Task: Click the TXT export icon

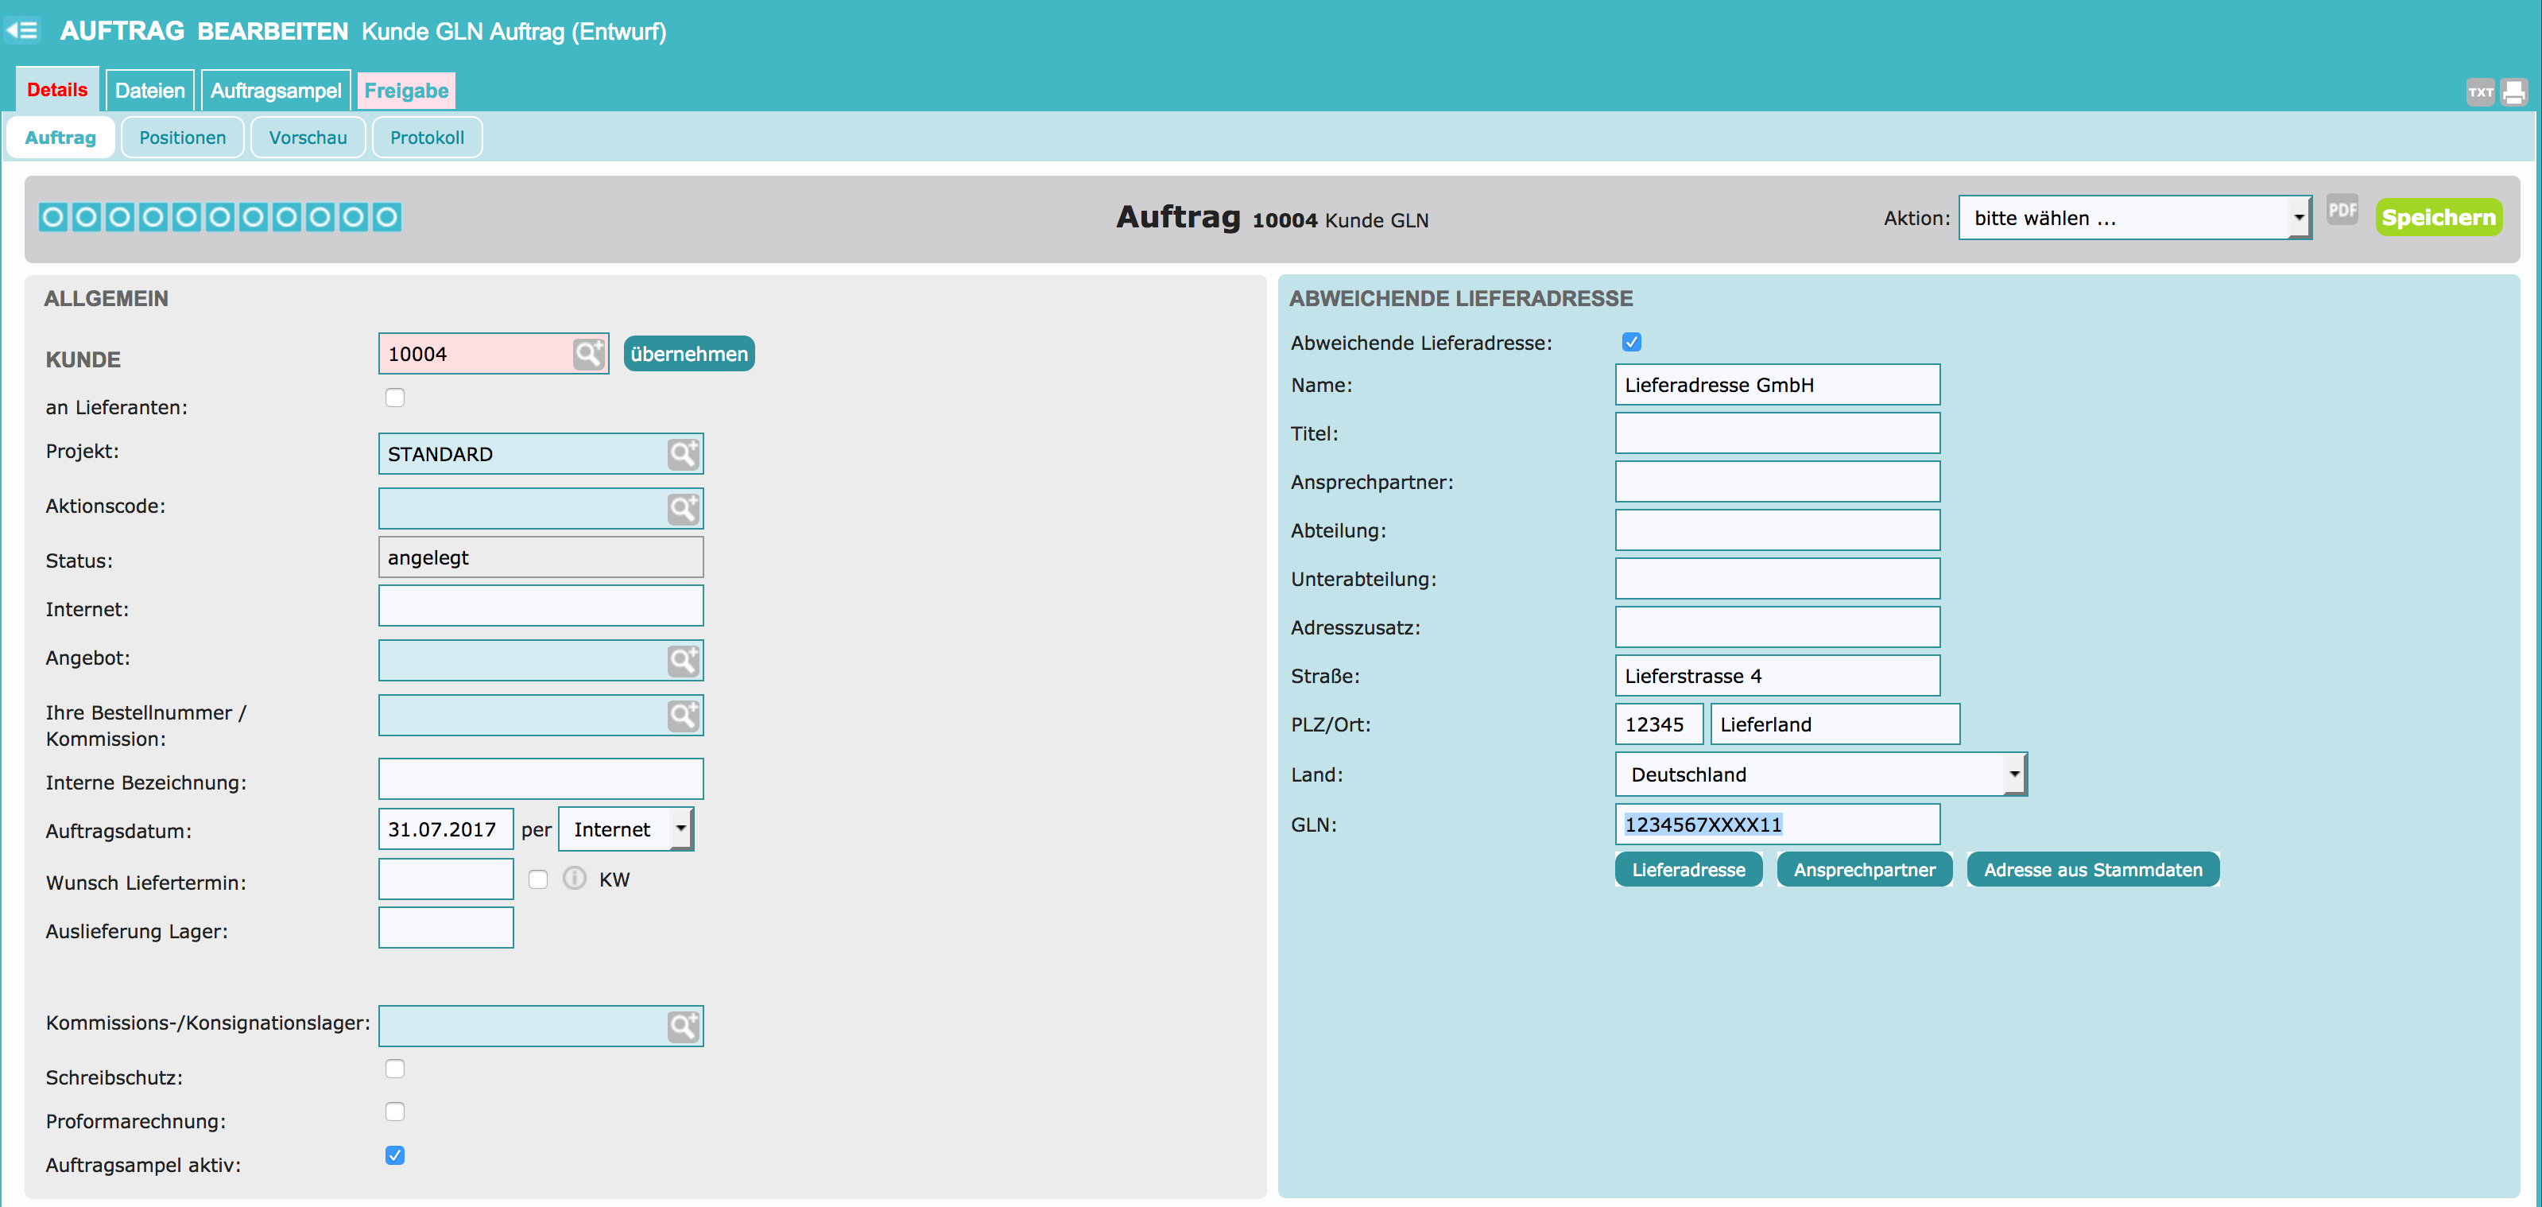Action: click(x=2480, y=93)
